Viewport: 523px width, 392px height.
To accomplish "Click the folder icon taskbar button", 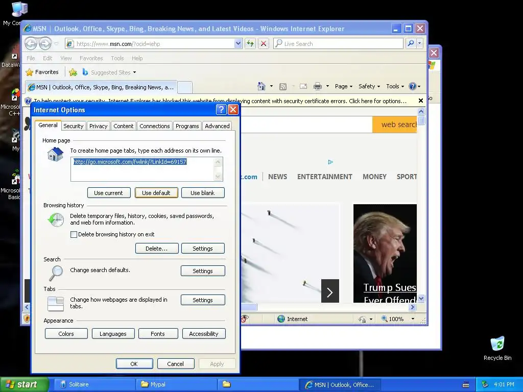I will [257, 384].
